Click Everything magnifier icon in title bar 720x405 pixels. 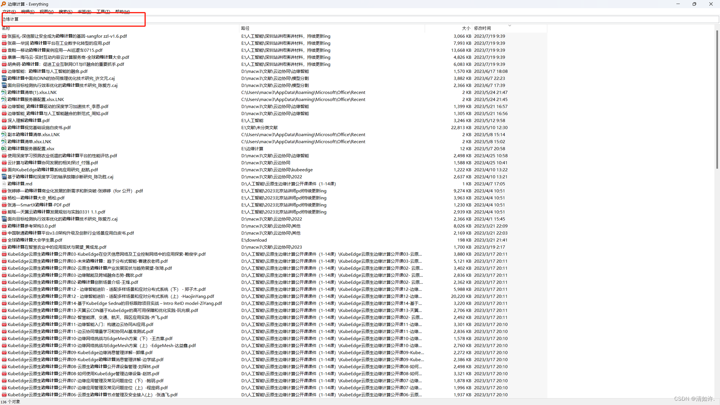pyautogui.click(x=4, y=4)
